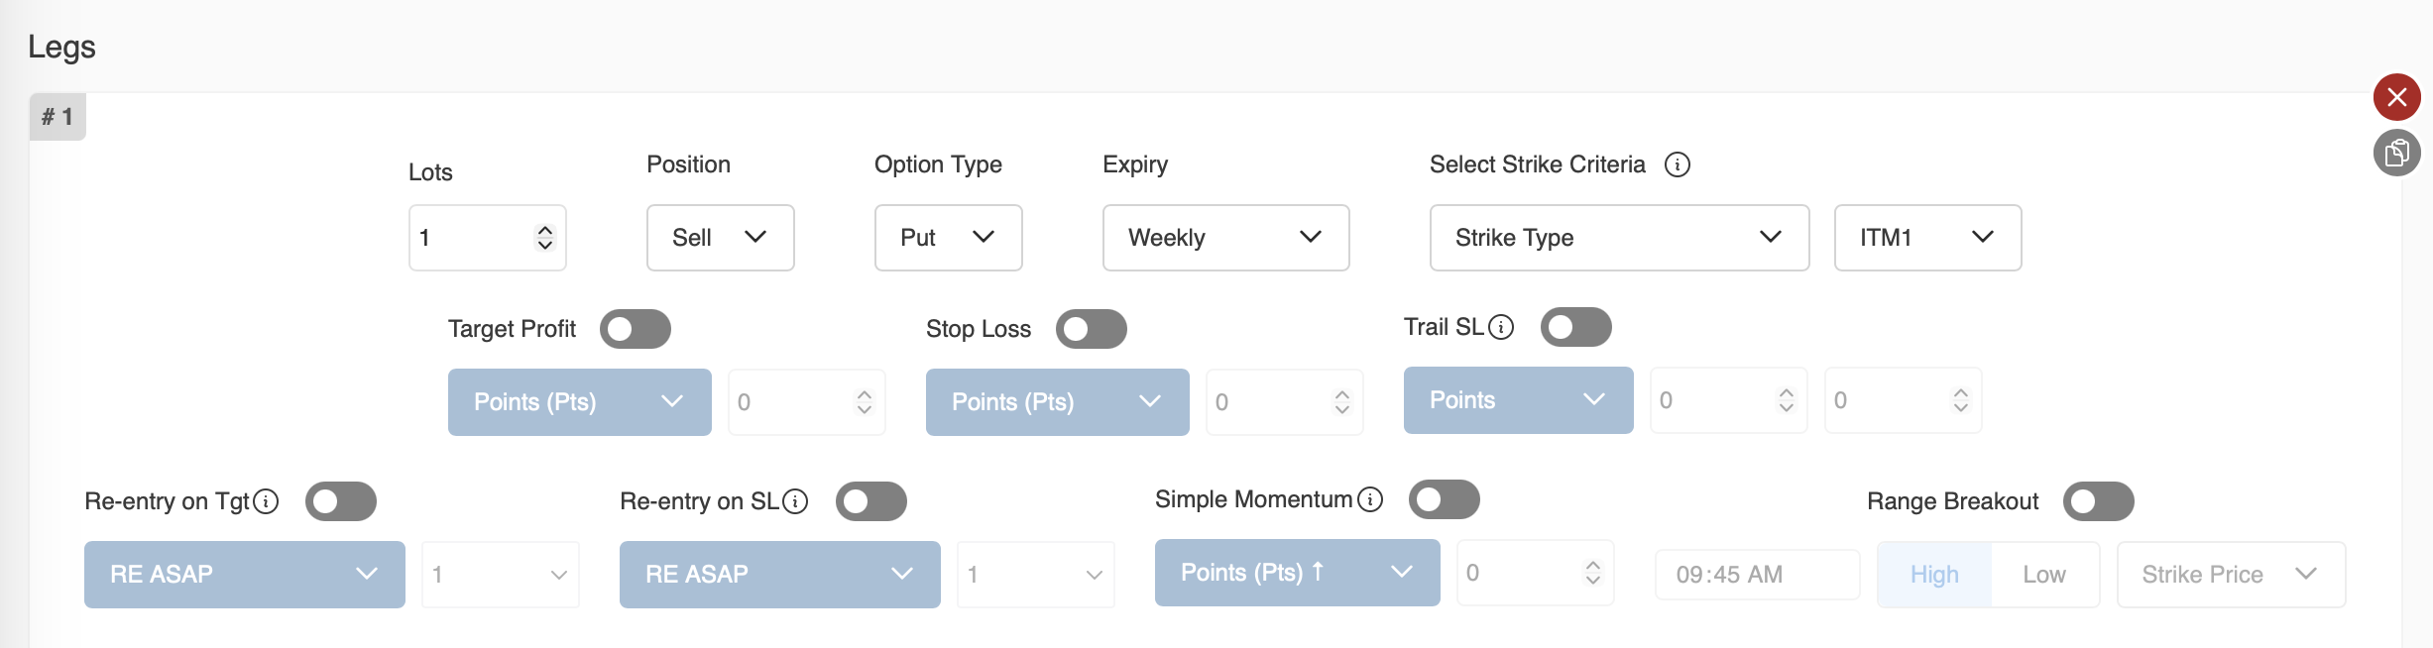Click the 09:45 AM time field
This screenshot has width=2433, height=648.
click(x=1756, y=575)
